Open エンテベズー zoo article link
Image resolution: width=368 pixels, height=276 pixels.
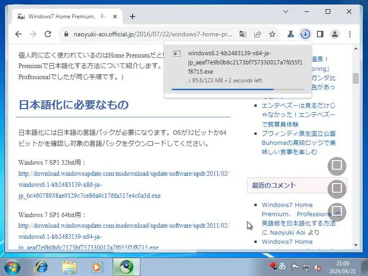(x=298, y=115)
